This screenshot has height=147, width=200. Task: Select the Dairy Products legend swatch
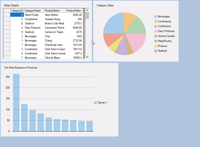(156, 31)
